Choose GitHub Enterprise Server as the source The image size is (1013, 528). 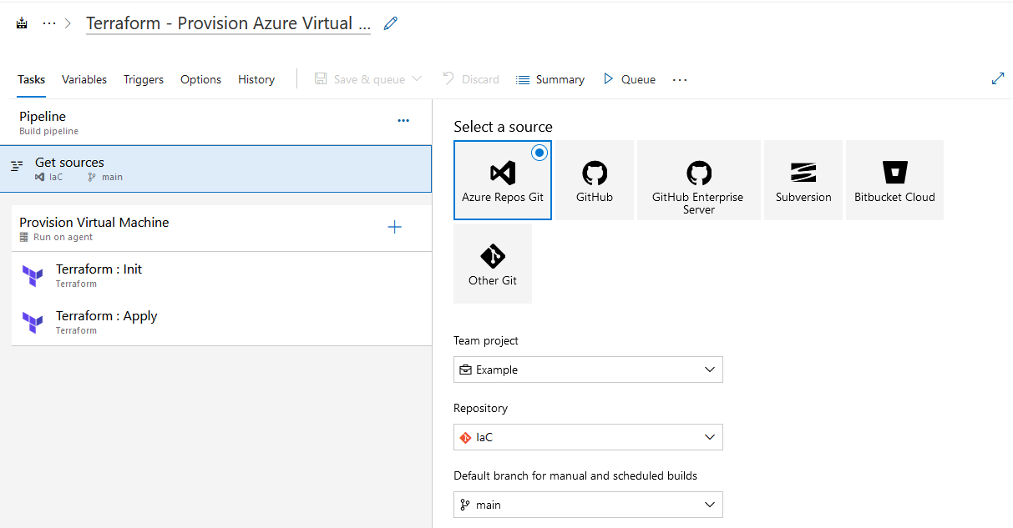[699, 180]
